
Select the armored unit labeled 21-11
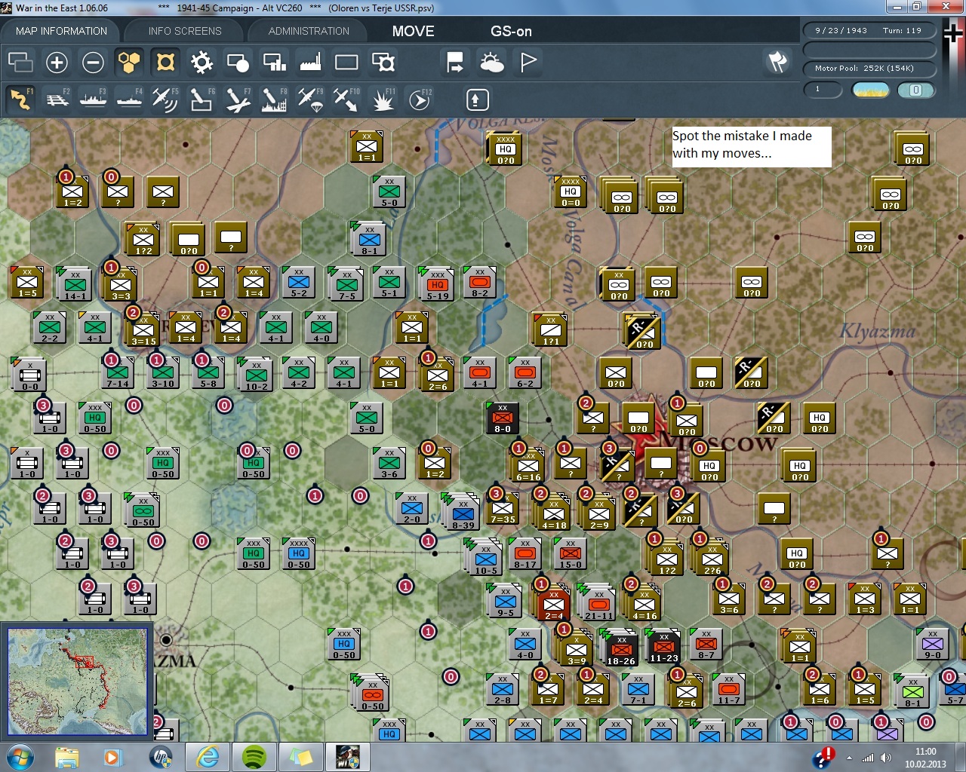[599, 603]
